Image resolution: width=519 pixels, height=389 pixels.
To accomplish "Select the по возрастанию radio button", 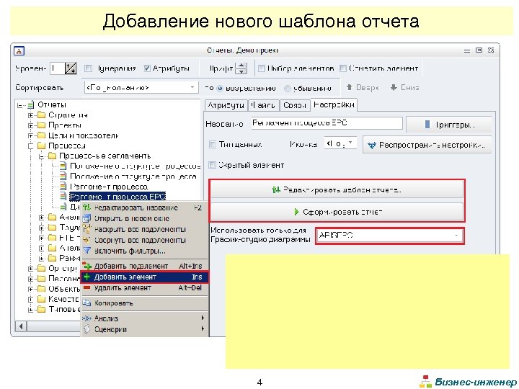I will coord(220,89).
